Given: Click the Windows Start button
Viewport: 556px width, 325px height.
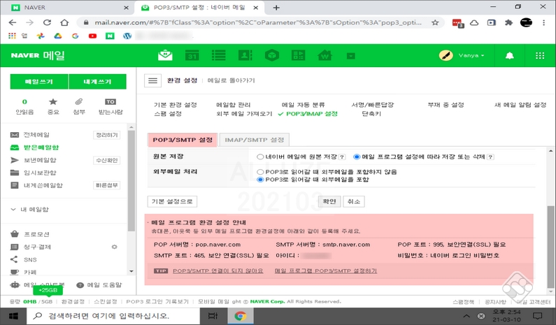Looking at the screenshot, I should (x=13, y=316).
